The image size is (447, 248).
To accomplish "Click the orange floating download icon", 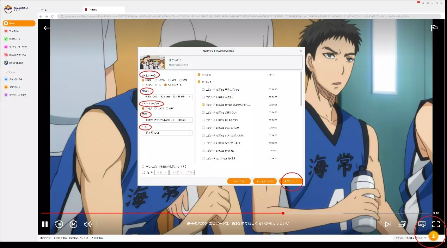I will pos(433,236).
